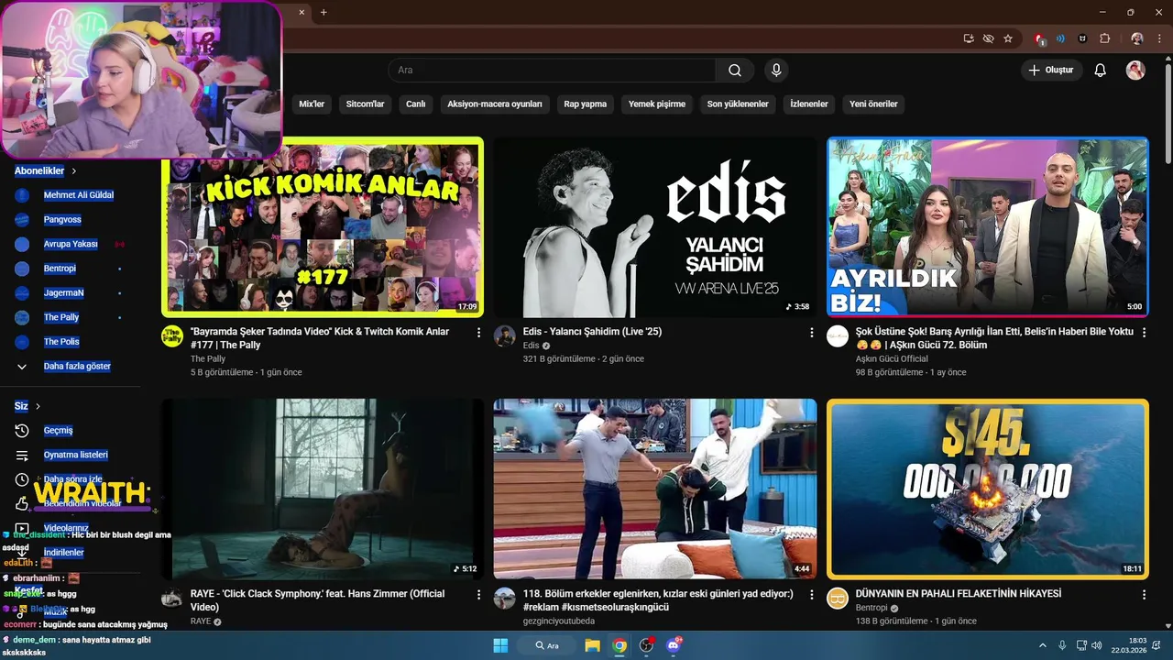Click Bentropi channel avatar under video
The height and width of the screenshot is (660, 1173).
pos(838,599)
